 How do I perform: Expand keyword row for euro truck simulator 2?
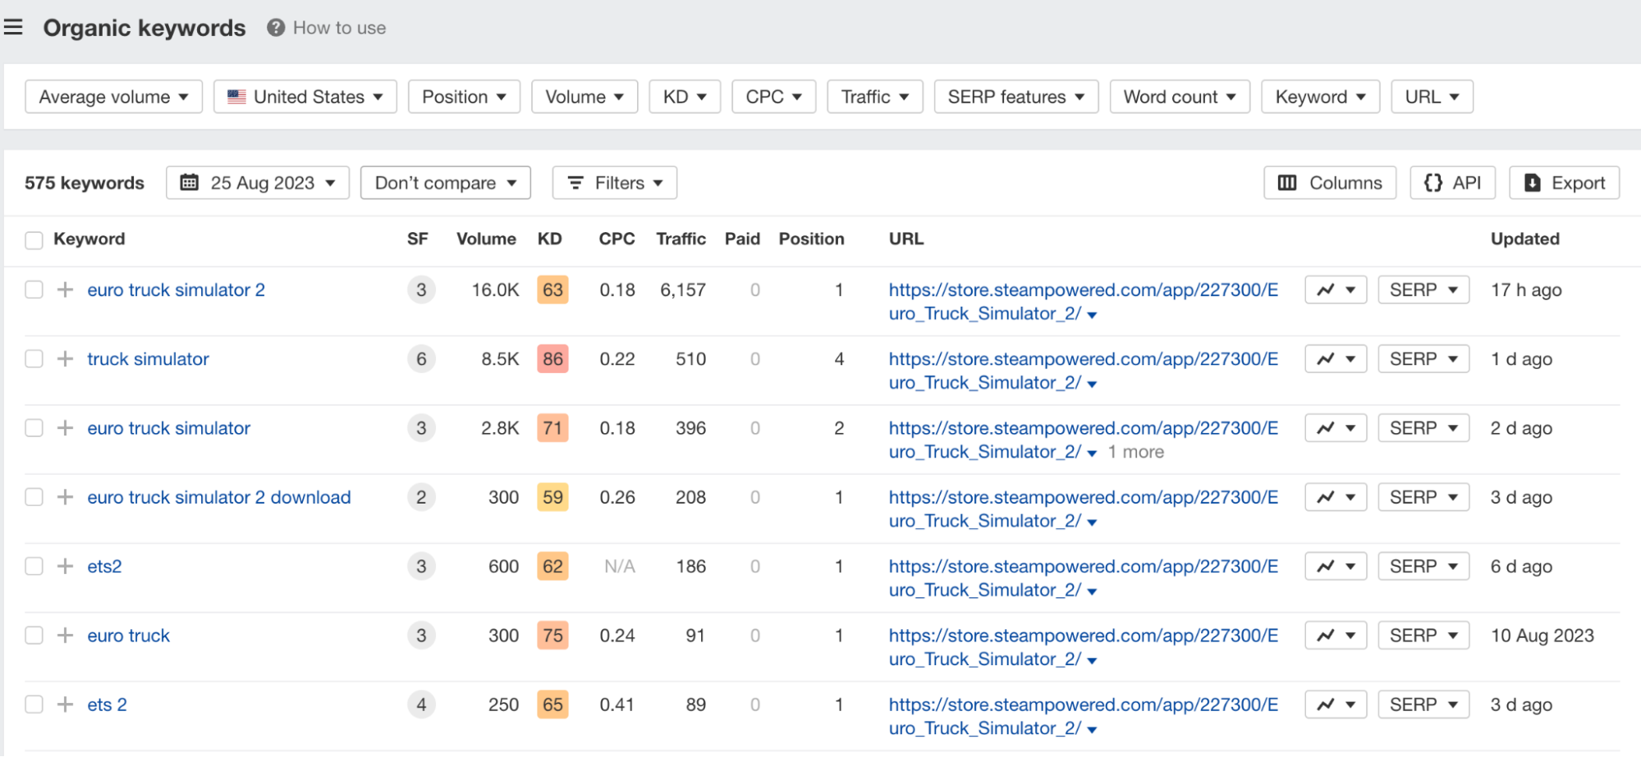click(66, 290)
